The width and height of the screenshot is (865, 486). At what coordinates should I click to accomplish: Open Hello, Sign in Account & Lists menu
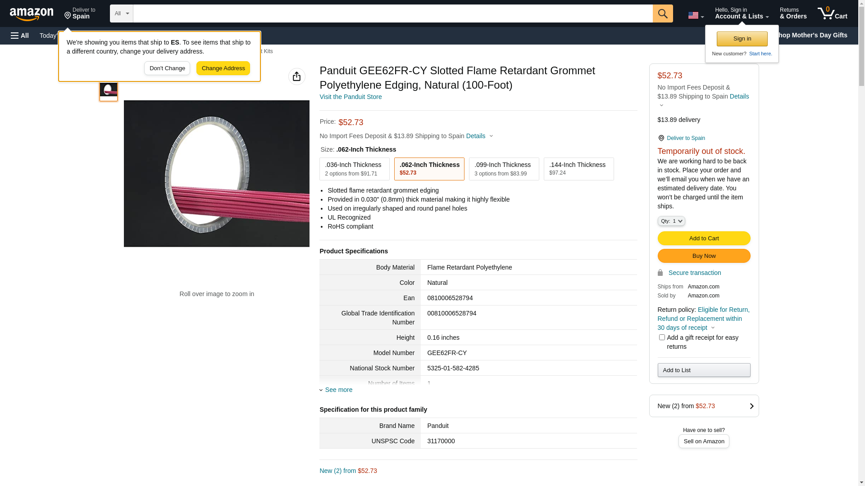741,13
